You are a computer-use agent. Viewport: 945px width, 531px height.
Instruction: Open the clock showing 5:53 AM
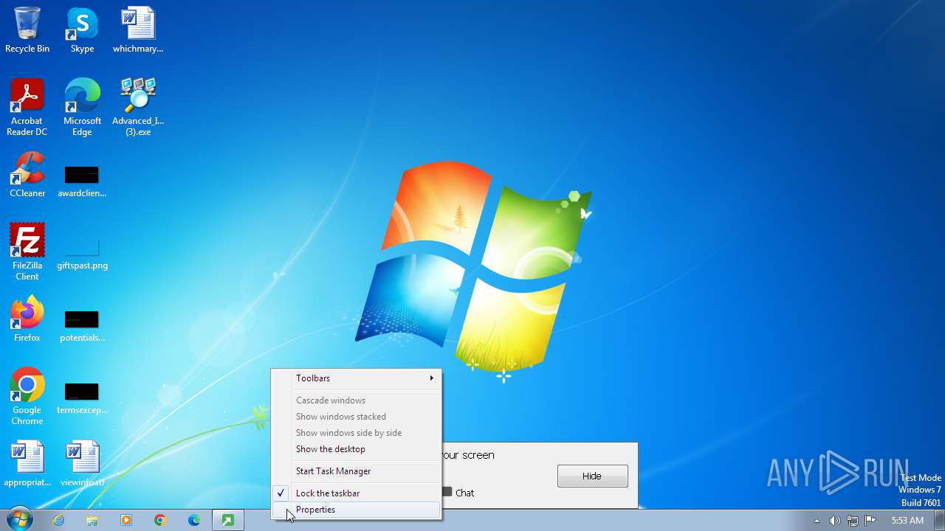[907, 521]
